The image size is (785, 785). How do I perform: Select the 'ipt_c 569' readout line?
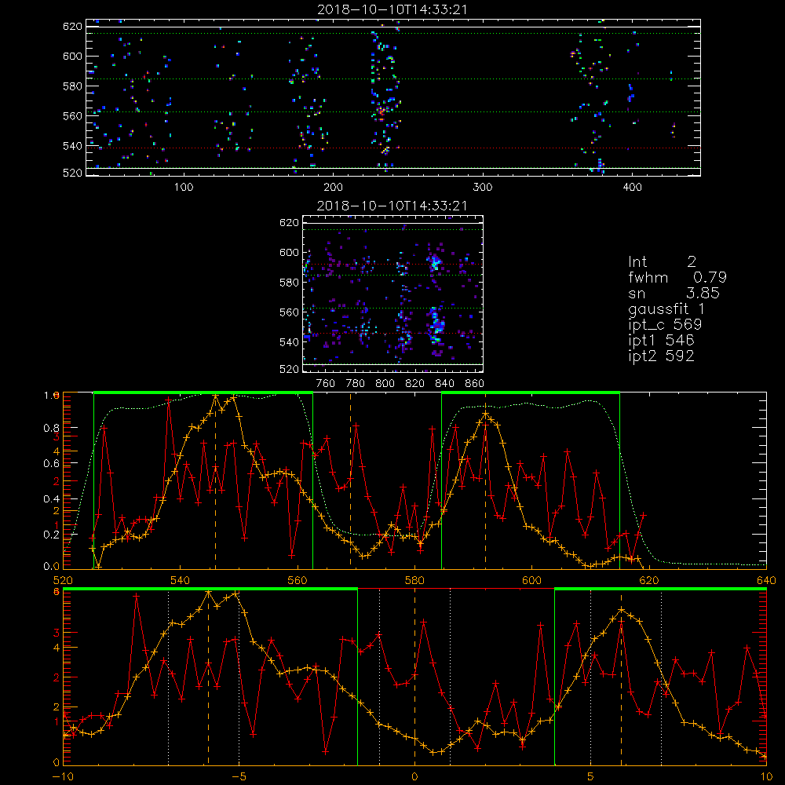point(665,325)
